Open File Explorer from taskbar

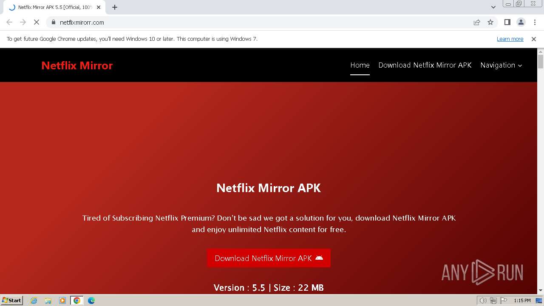coord(48,300)
